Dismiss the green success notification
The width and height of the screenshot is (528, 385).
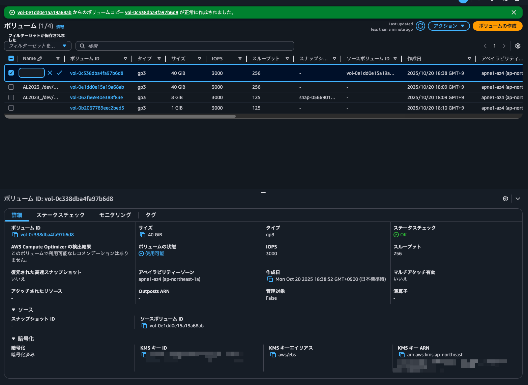pos(514,12)
